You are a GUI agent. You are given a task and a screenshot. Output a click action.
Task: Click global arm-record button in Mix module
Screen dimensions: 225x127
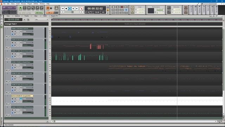click(122, 7)
